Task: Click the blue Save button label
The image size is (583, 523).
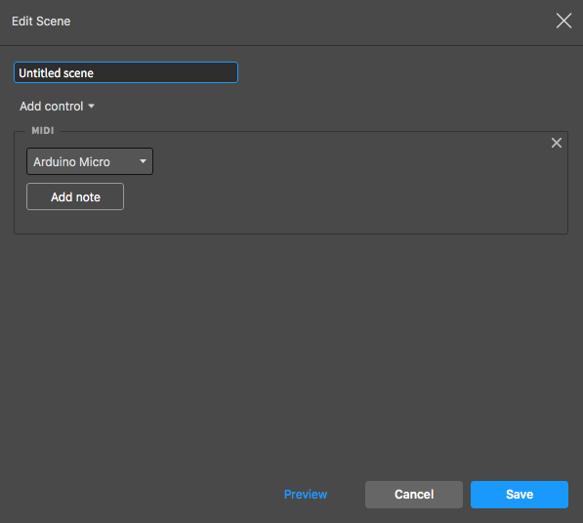Action: pos(520,495)
